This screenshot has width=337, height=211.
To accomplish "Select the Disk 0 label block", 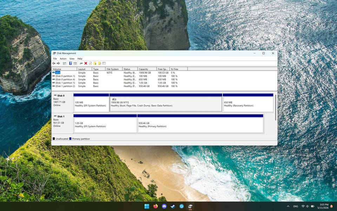I will (62, 102).
